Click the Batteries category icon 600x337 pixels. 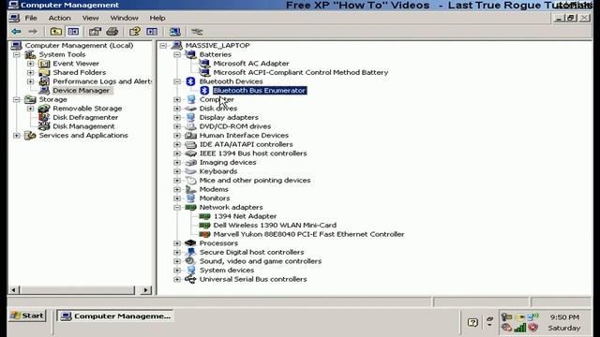190,54
